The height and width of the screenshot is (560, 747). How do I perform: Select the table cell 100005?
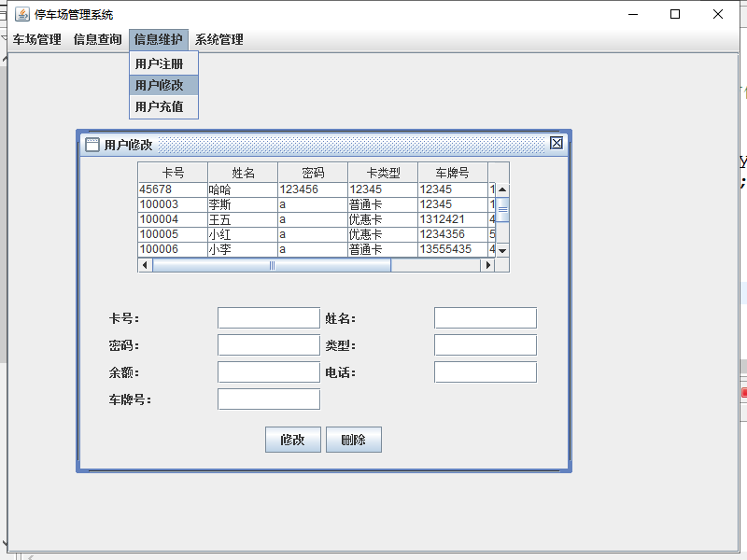pos(173,234)
